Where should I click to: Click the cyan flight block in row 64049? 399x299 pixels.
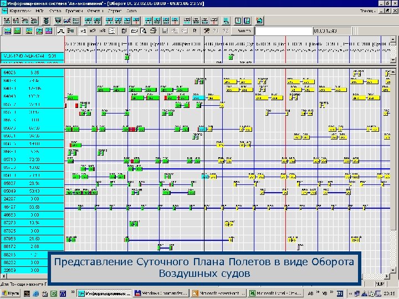click(x=199, y=98)
